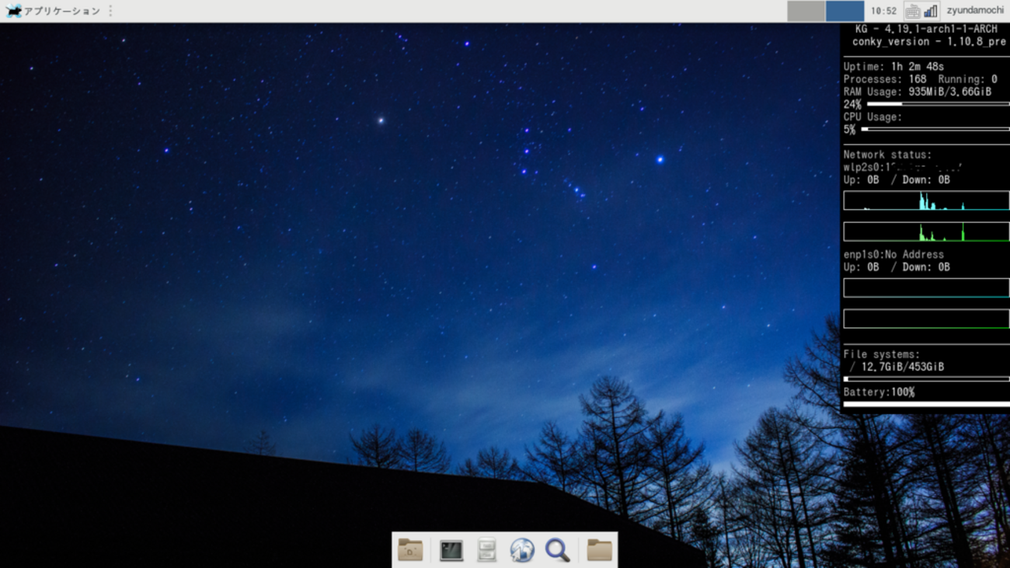1010x568 pixels.
Task: Launch the terminal emulator from dock
Action: tap(451, 550)
